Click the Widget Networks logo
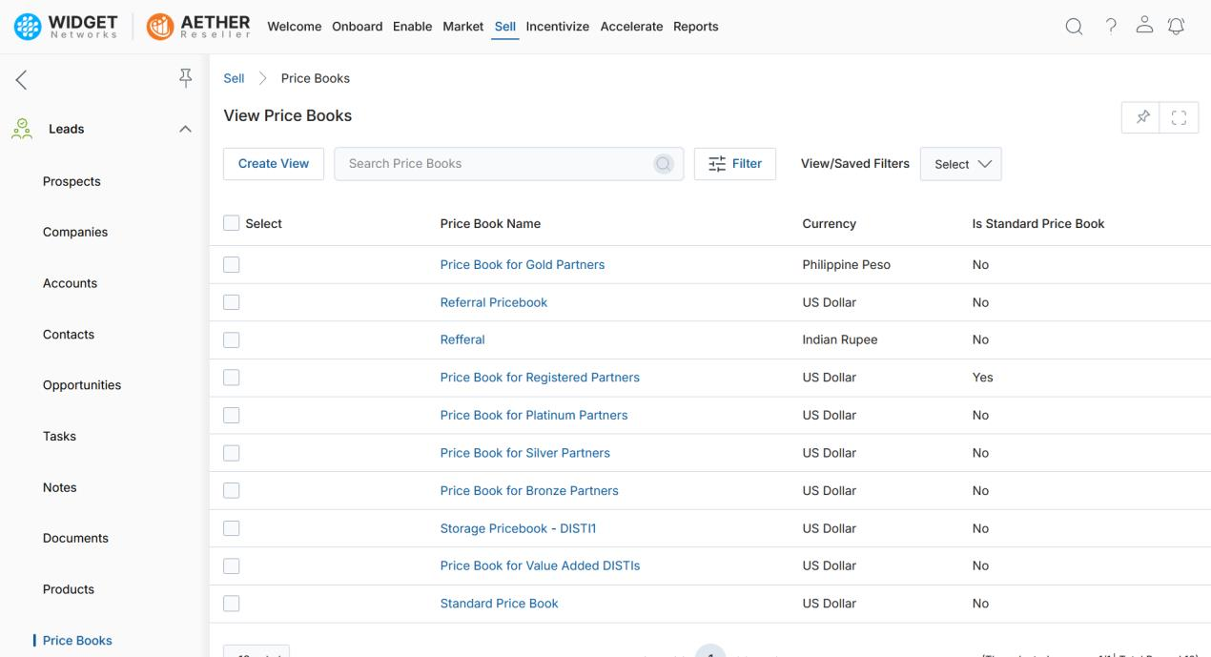 pos(66,27)
